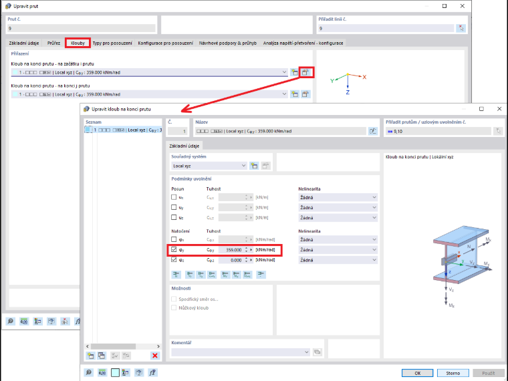Open uz Nelinearita Žádná dropdown

pos(338,218)
